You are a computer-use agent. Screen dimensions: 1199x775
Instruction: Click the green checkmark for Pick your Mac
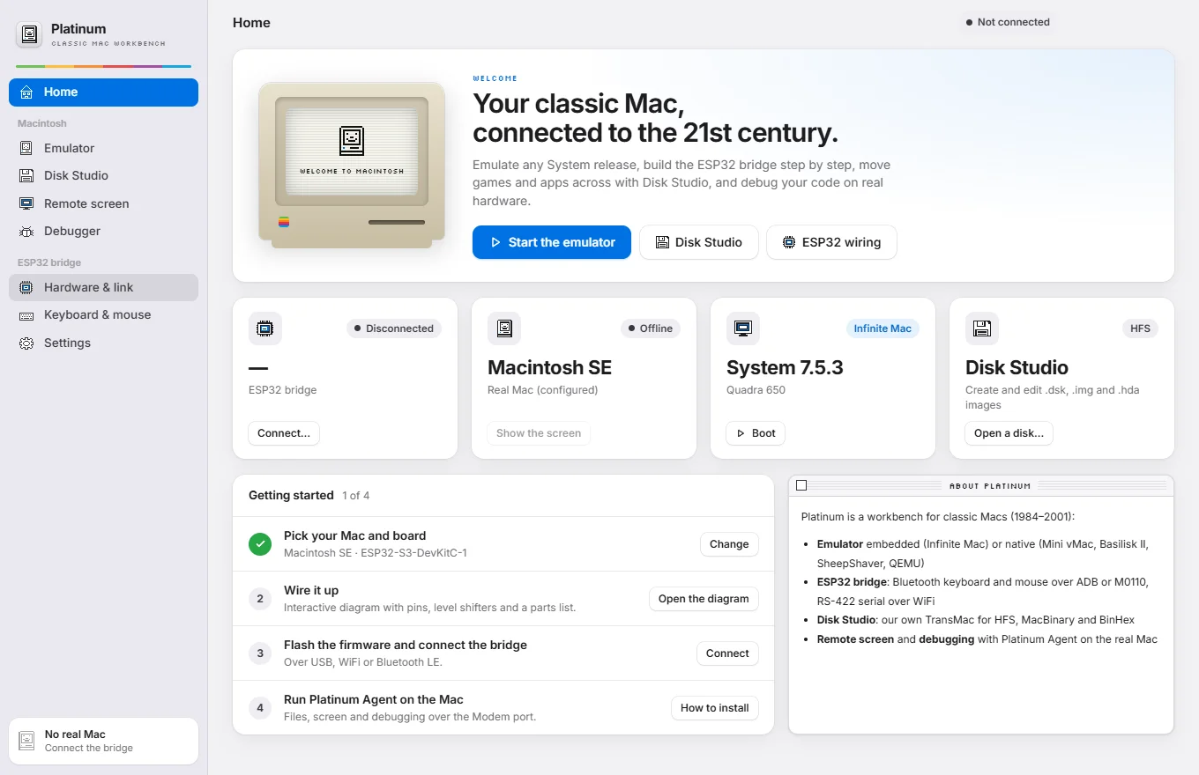(260, 544)
